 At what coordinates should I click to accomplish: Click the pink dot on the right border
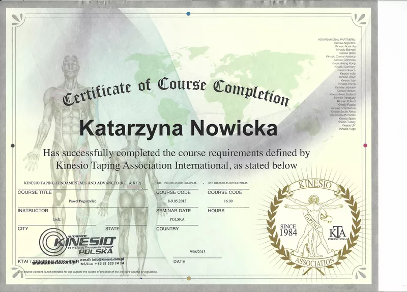coord(365,145)
